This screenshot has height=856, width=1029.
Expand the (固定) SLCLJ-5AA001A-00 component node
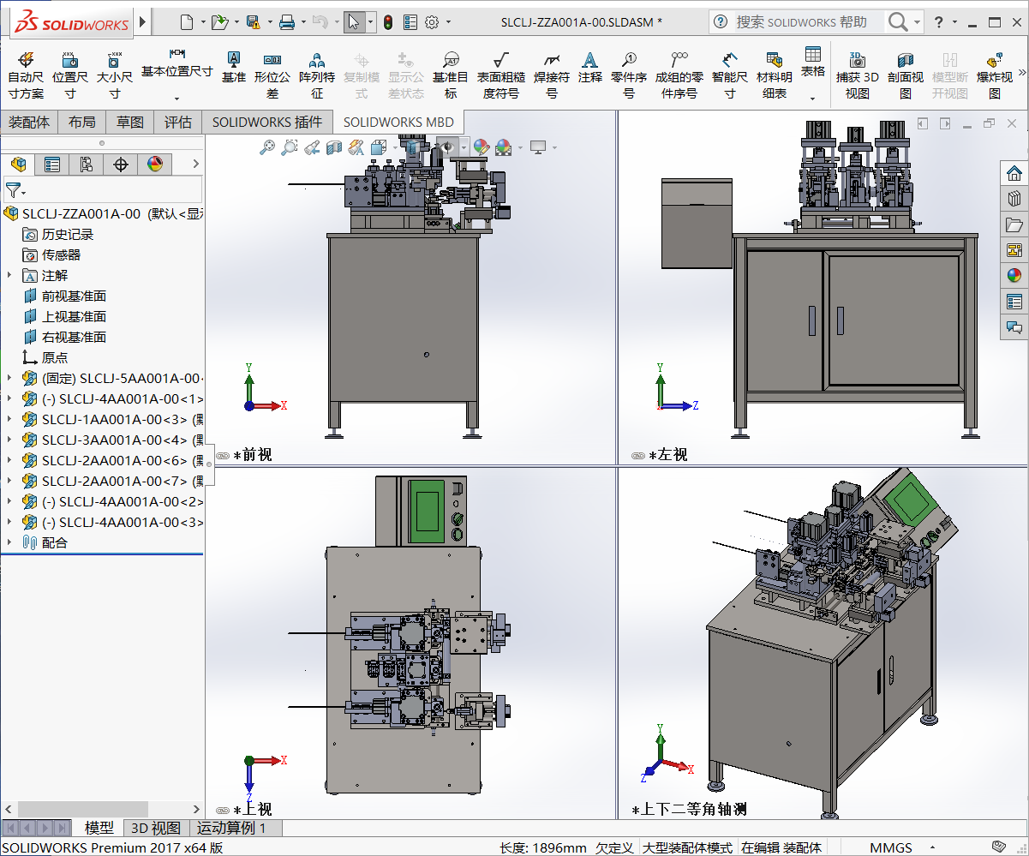click(9, 378)
